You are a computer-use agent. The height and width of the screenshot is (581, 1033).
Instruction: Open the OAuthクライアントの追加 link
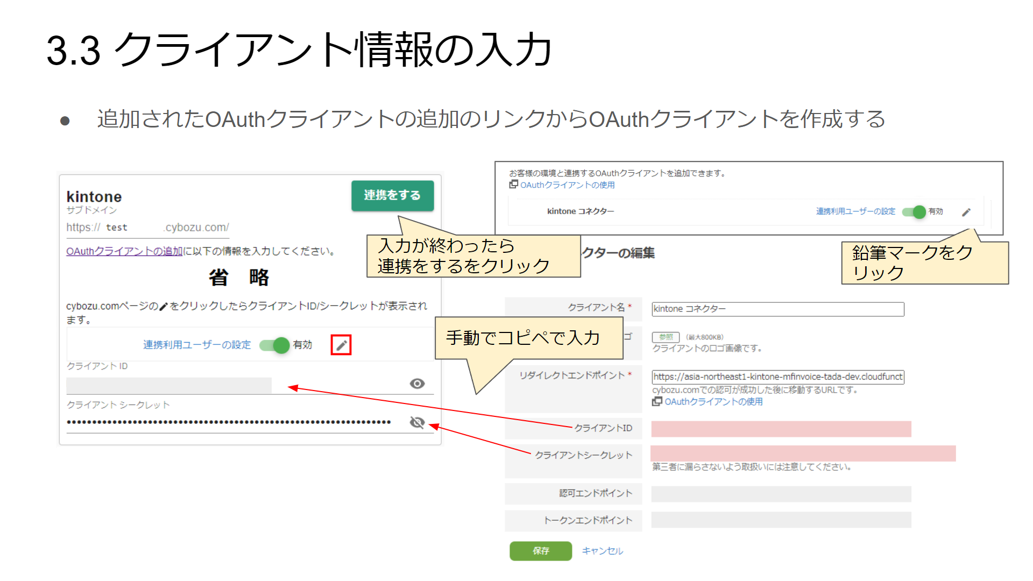click(124, 251)
